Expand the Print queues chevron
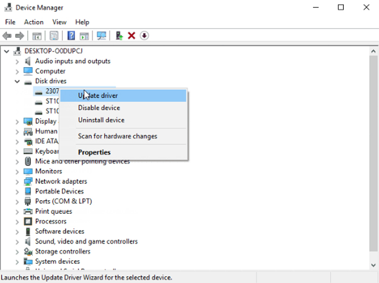The height and width of the screenshot is (283, 379). (x=17, y=212)
